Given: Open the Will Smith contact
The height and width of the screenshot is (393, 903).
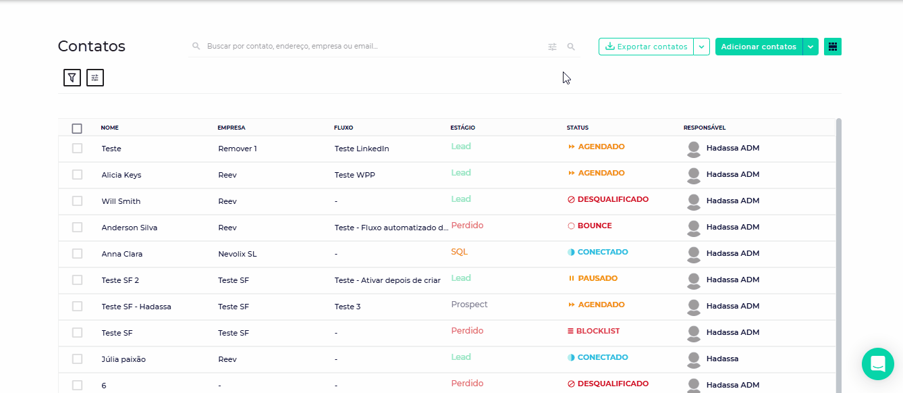Looking at the screenshot, I should pos(121,201).
